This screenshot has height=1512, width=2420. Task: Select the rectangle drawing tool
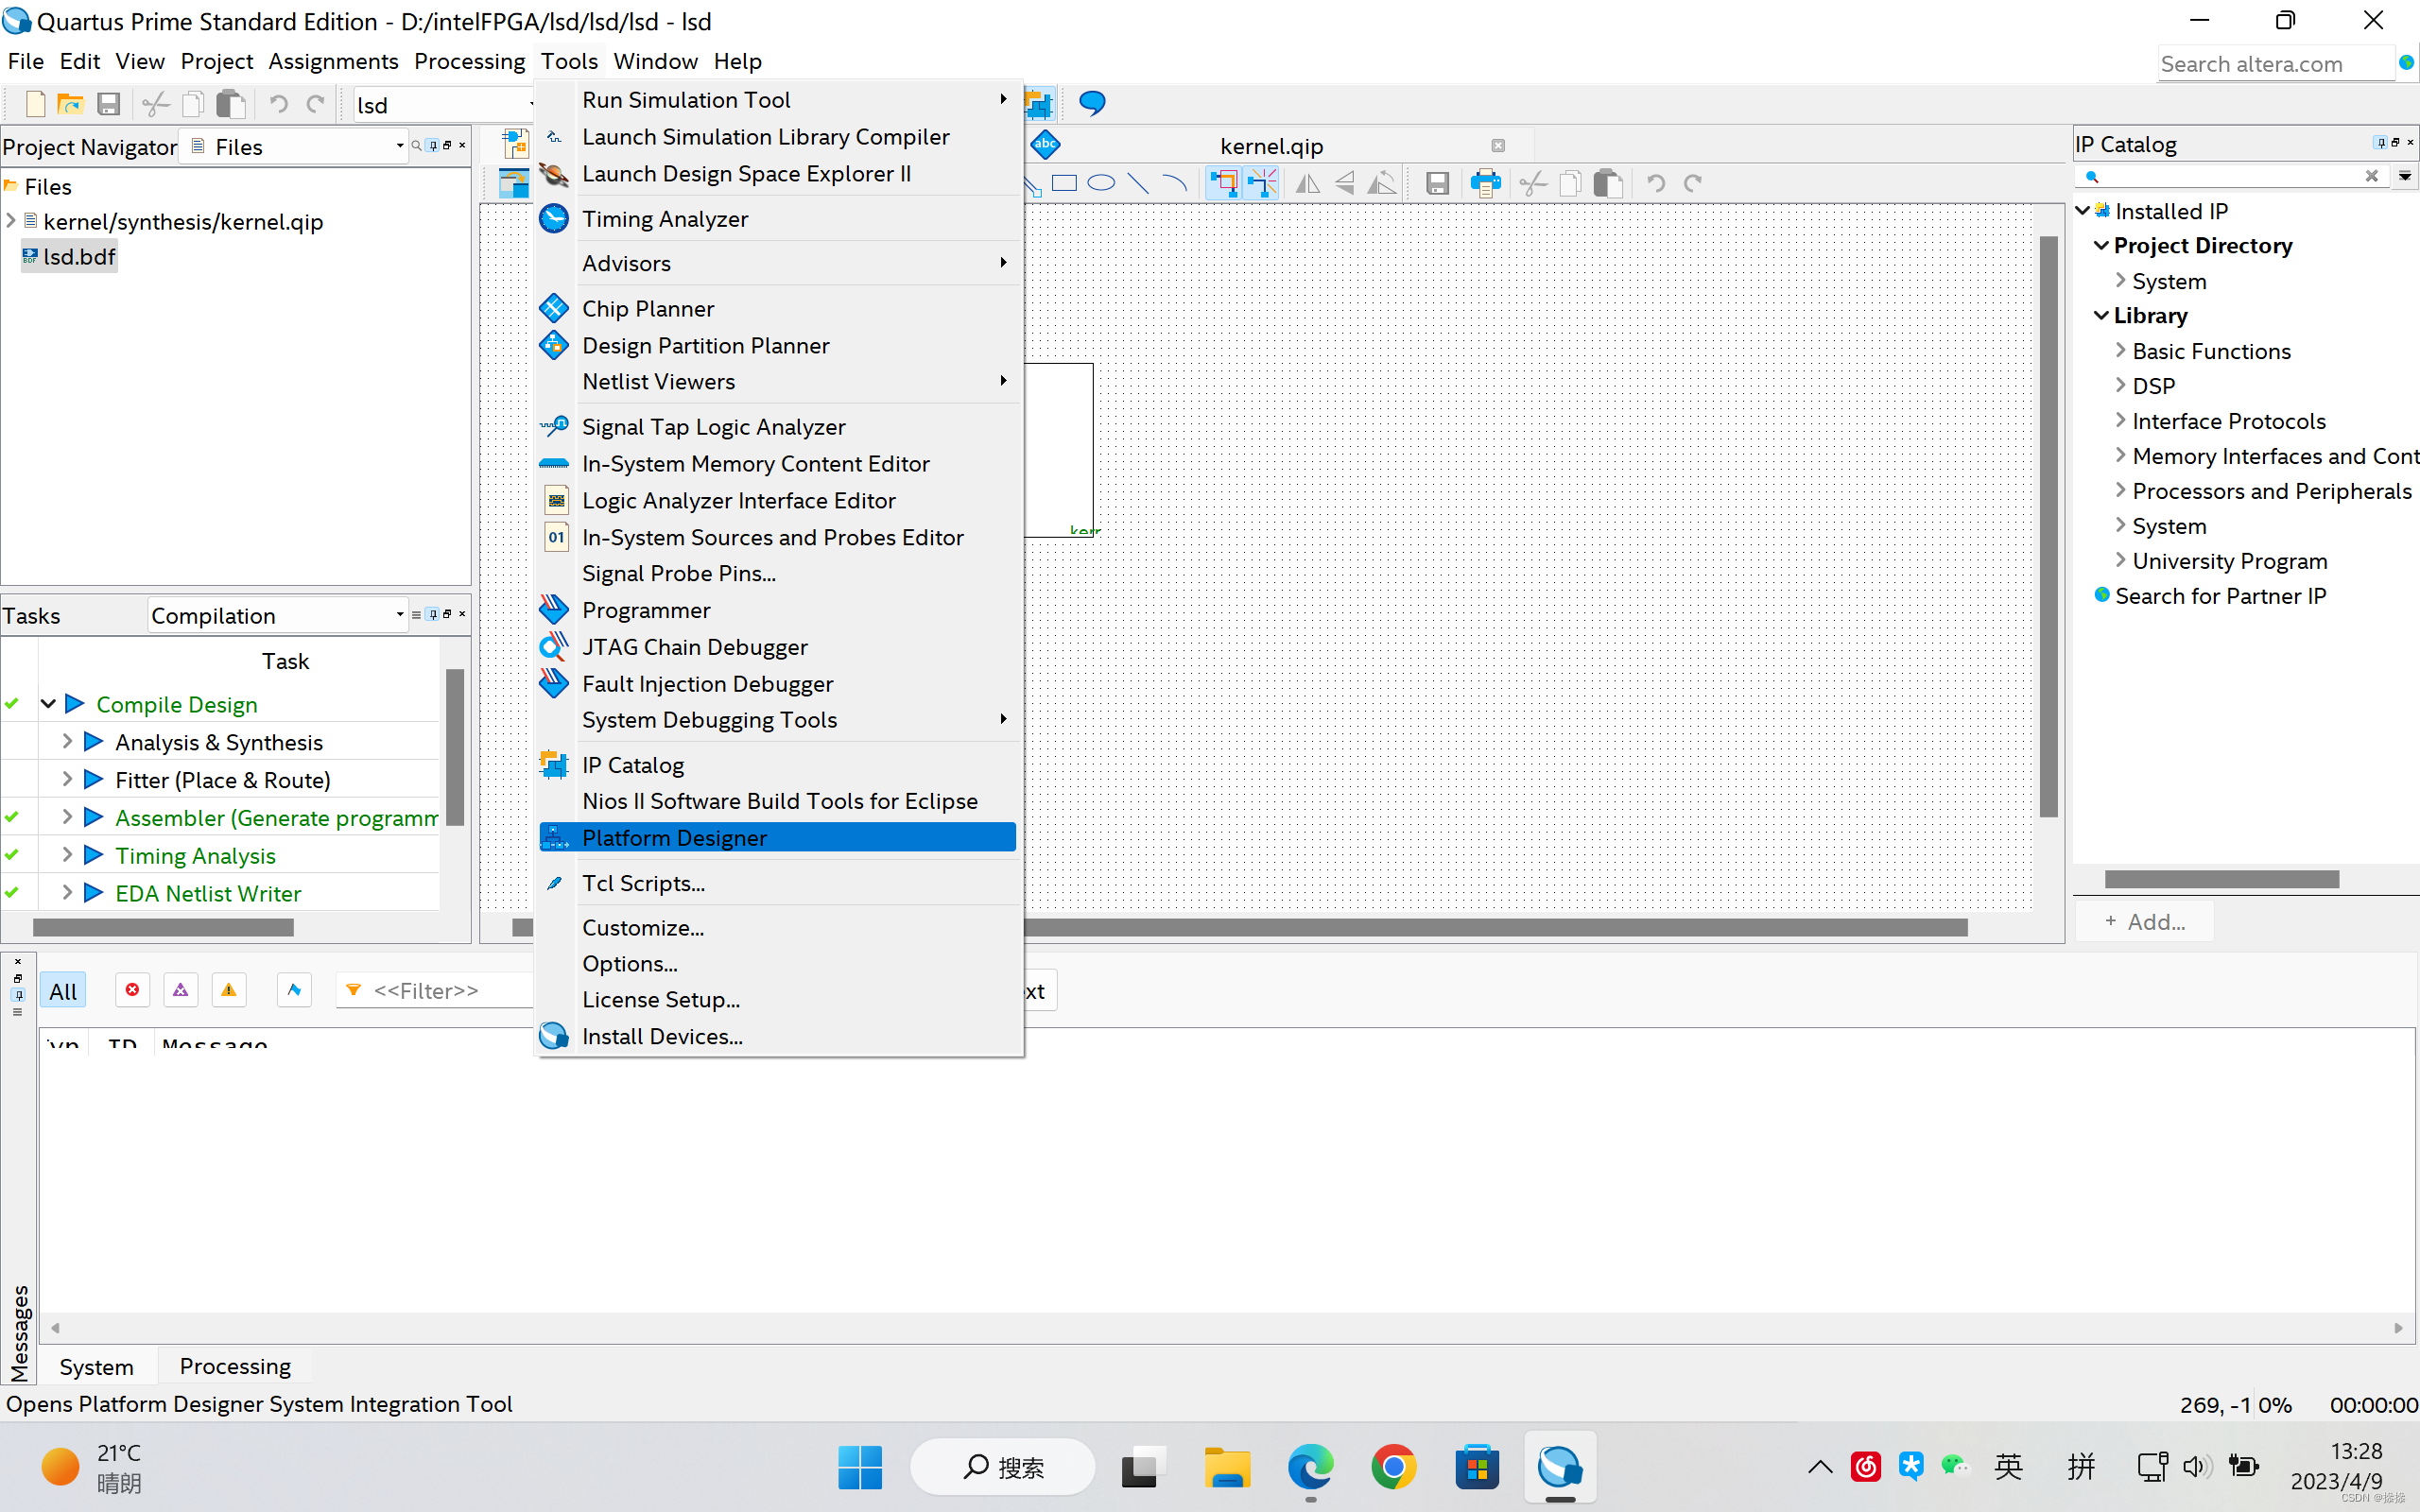click(x=1064, y=184)
